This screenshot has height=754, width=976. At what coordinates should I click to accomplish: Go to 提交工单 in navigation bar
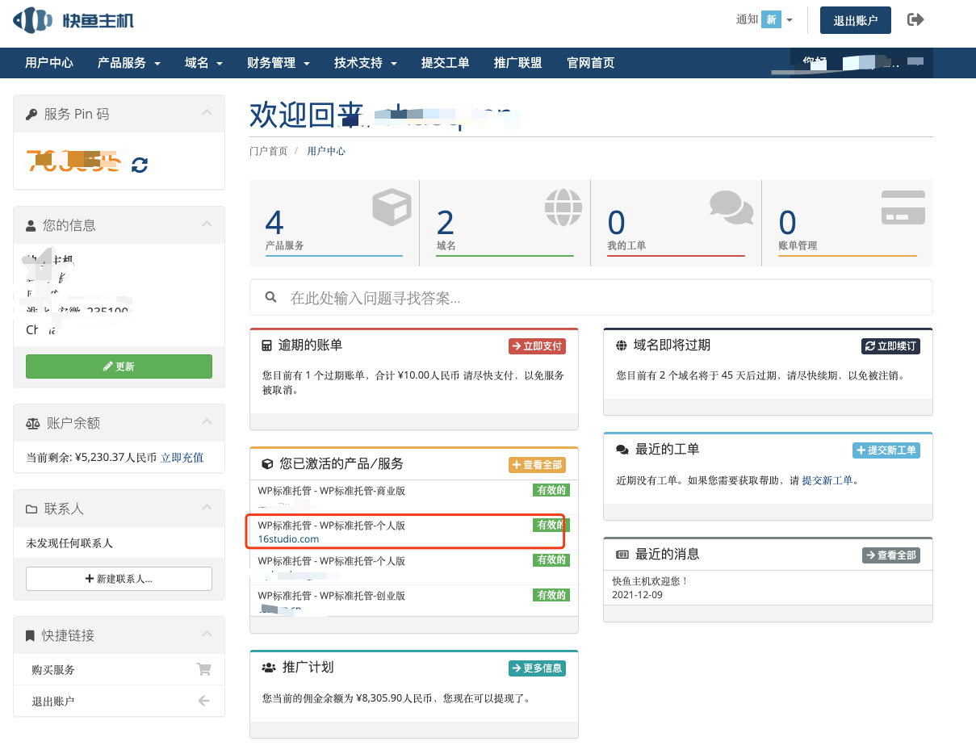pyautogui.click(x=445, y=63)
